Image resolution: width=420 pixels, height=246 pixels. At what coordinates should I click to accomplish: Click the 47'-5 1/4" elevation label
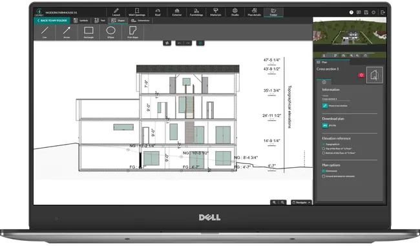point(271,60)
